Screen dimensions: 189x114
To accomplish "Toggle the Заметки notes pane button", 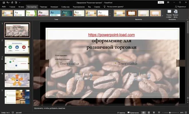I will (121, 113).
